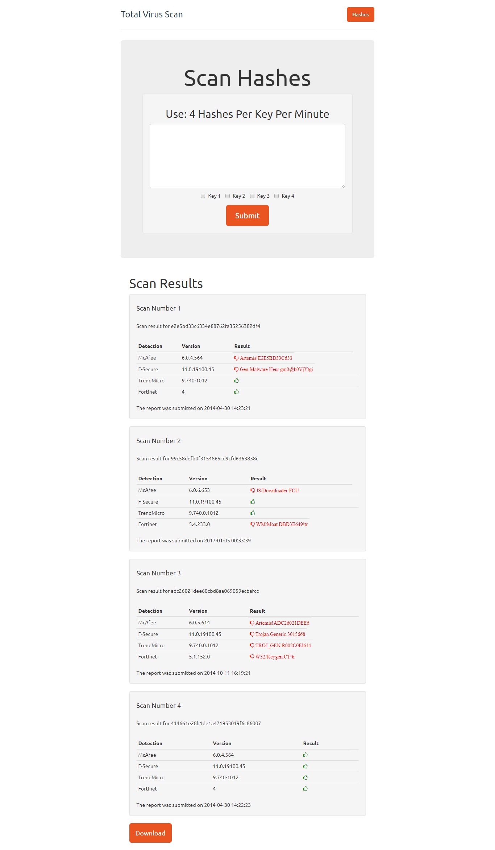Toggle the Key 4 checkbox

coord(276,196)
